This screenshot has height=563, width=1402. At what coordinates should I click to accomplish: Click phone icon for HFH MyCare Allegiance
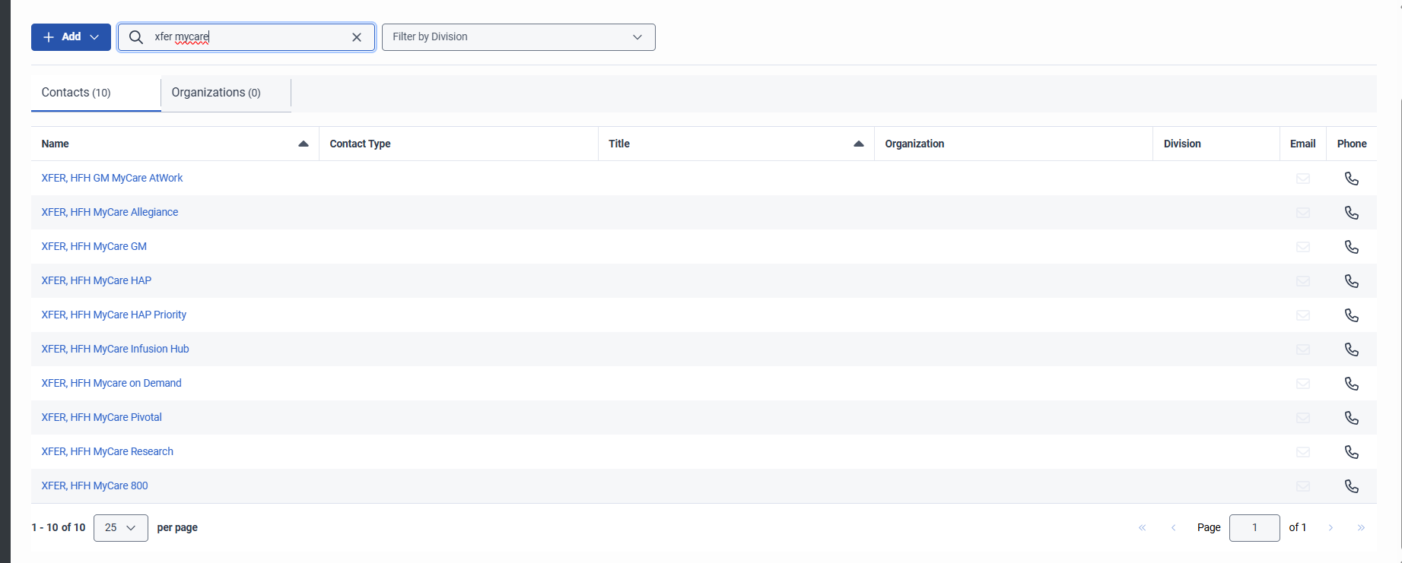click(x=1351, y=213)
